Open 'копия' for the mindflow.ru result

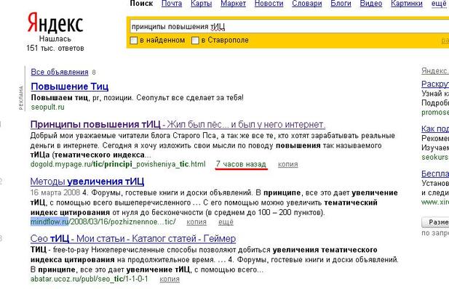[x=196, y=222]
